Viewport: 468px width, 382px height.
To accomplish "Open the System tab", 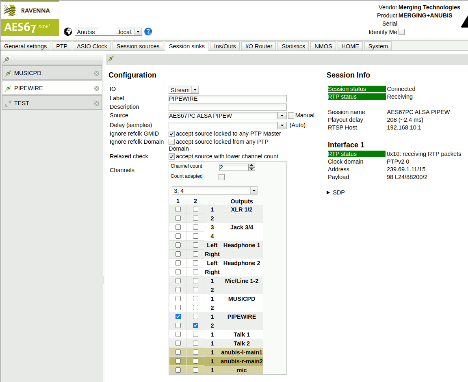I will click(x=378, y=46).
